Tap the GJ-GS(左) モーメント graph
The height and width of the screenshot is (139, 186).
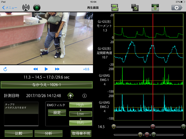[149, 27]
